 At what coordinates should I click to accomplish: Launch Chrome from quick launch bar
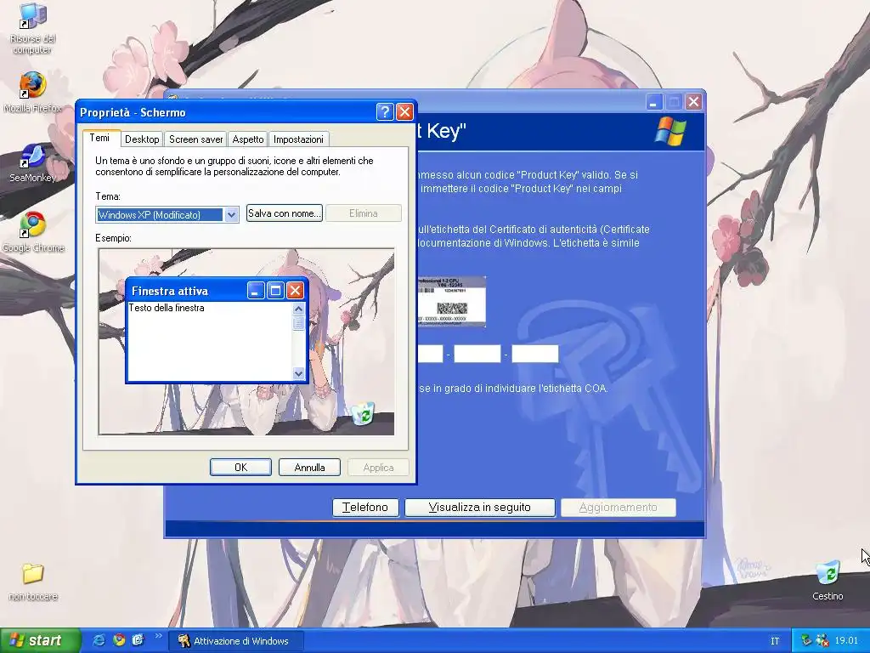pyautogui.click(x=119, y=640)
